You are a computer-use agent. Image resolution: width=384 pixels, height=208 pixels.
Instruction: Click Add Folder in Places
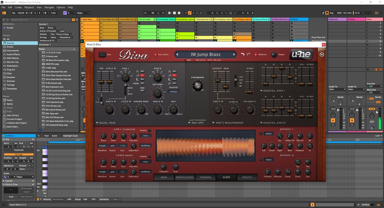[x=12, y=127]
